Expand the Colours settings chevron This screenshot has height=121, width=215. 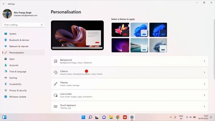click(204, 73)
